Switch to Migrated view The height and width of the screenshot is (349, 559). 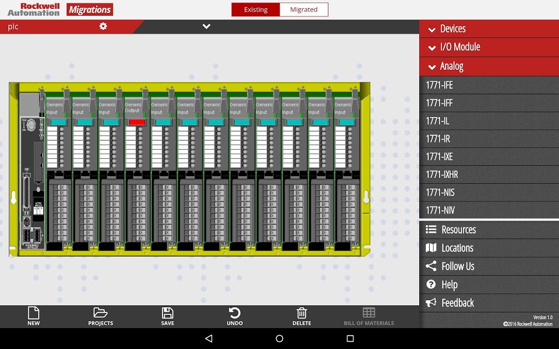tap(304, 10)
